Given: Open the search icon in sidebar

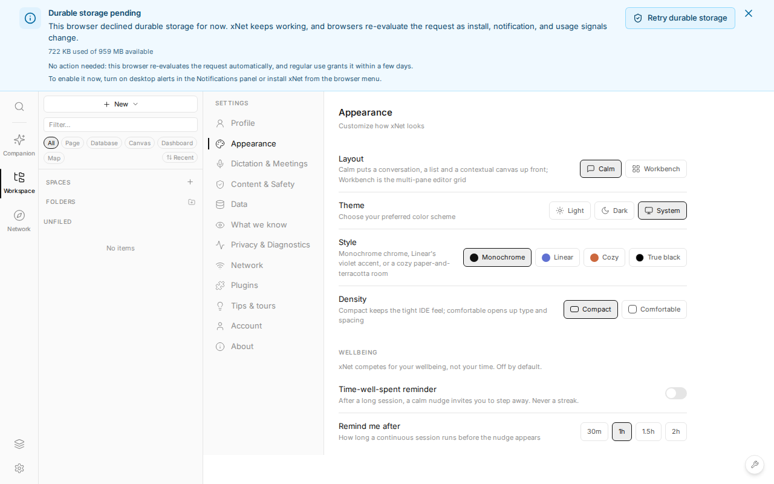Looking at the screenshot, I should (19, 106).
